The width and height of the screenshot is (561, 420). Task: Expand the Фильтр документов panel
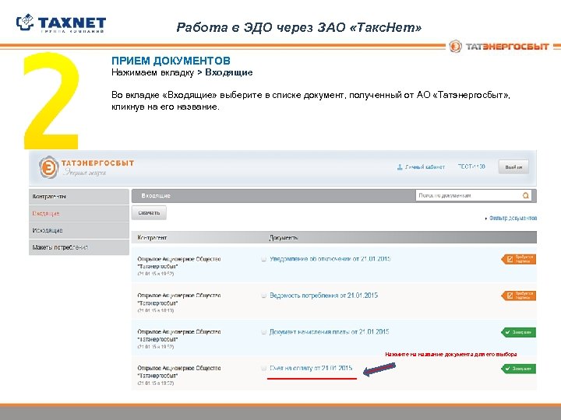click(511, 218)
